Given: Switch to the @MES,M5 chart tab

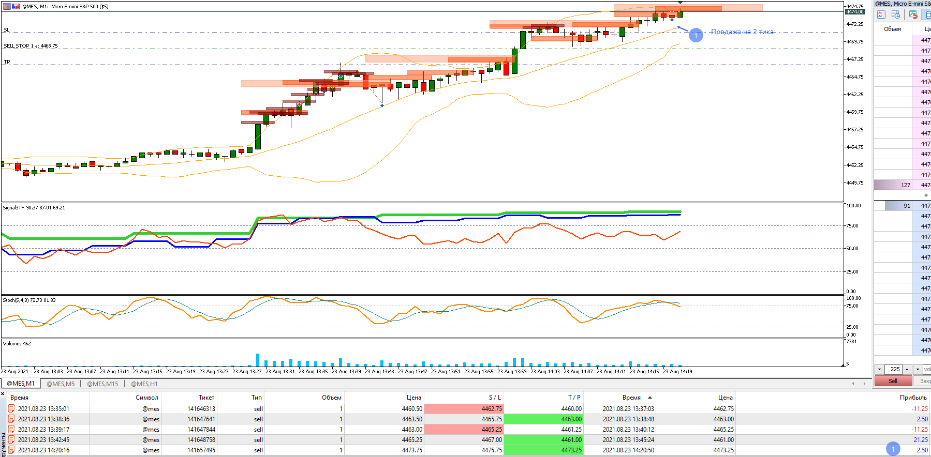Looking at the screenshot, I should [61, 384].
